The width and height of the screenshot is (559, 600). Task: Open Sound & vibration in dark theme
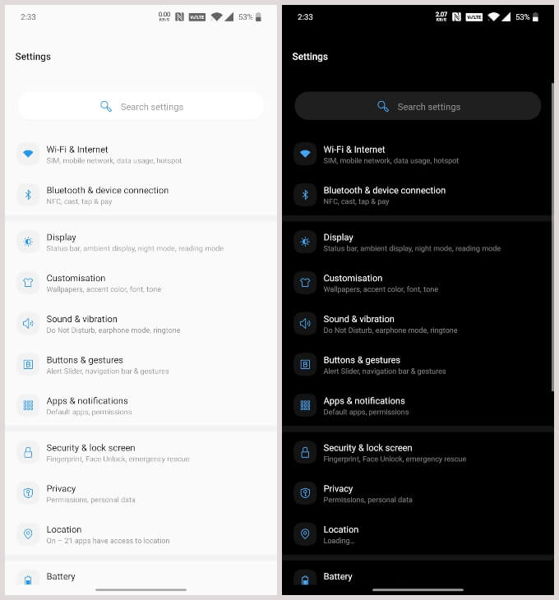tap(418, 324)
